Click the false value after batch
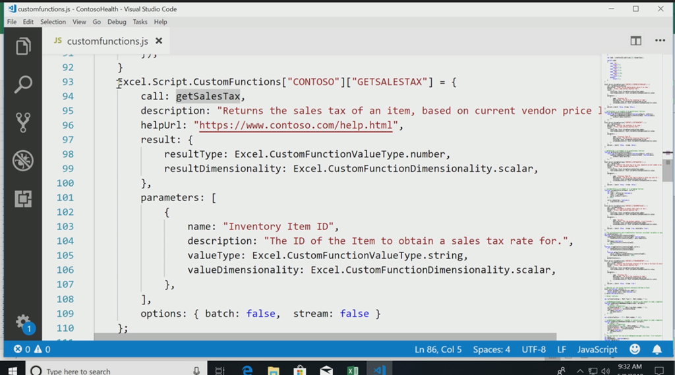The image size is (675, 375). [260, 314]
